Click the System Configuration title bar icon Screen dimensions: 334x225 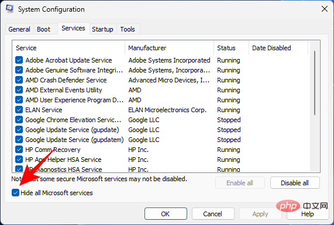point(9,9)
